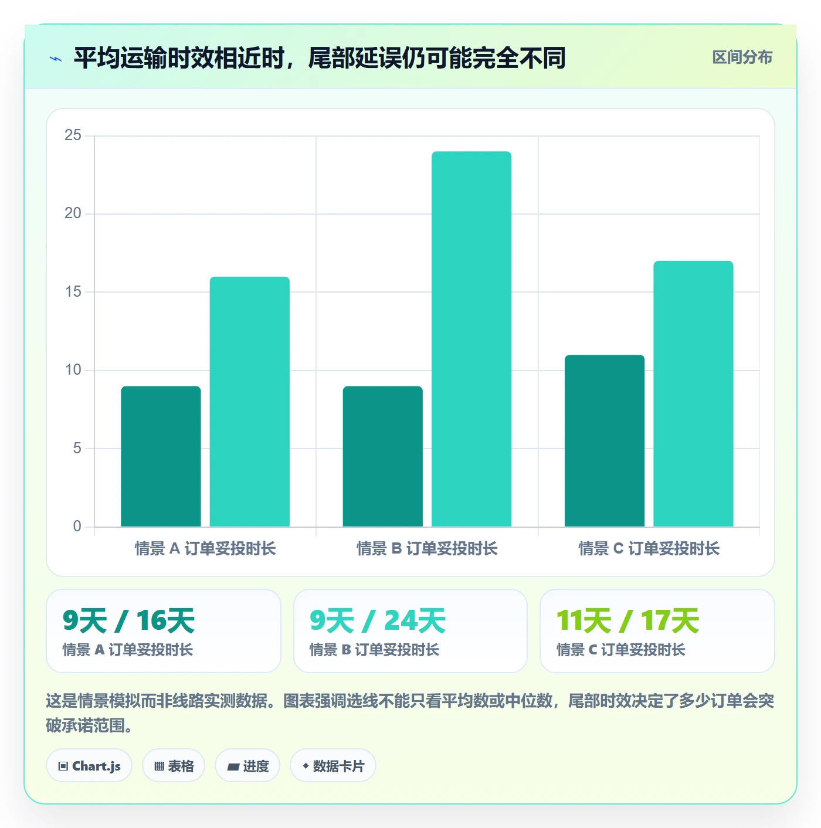The height and width of the screenshot is (828, 821).
Task: Click the tallest light bar for 情景 B
Action: tap(471, 339)
